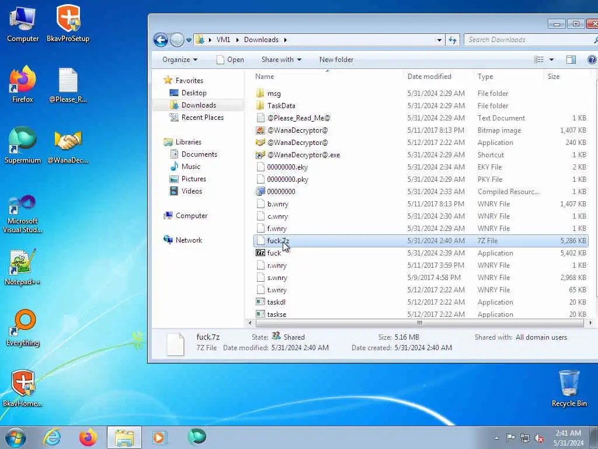Click the arrow after Downloads in breadcrumb
The height and width of the screenshot is (449, 598).
285,40
